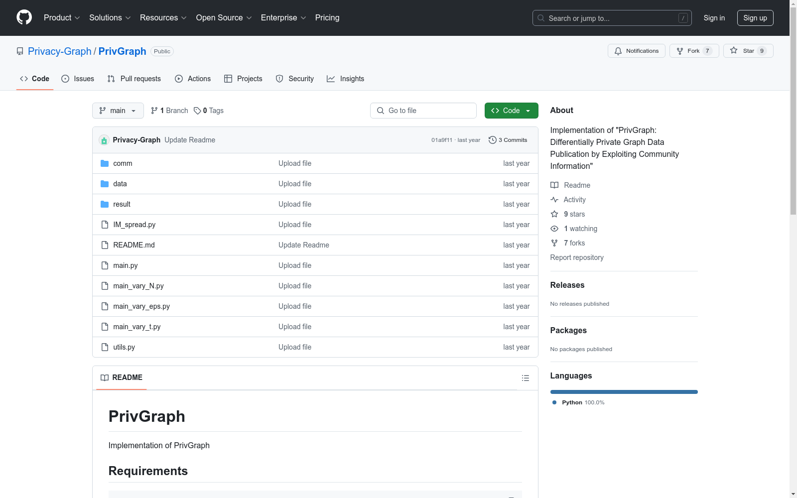The height and width of the screenshot is (498, 797).
Task: Open the Update Readme commit message
Action: click(x=190, y=140)
